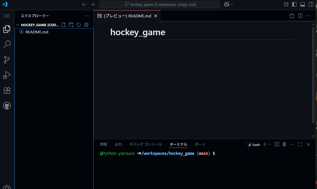
Task: Open the hamburger application menu
Action: 7,16
